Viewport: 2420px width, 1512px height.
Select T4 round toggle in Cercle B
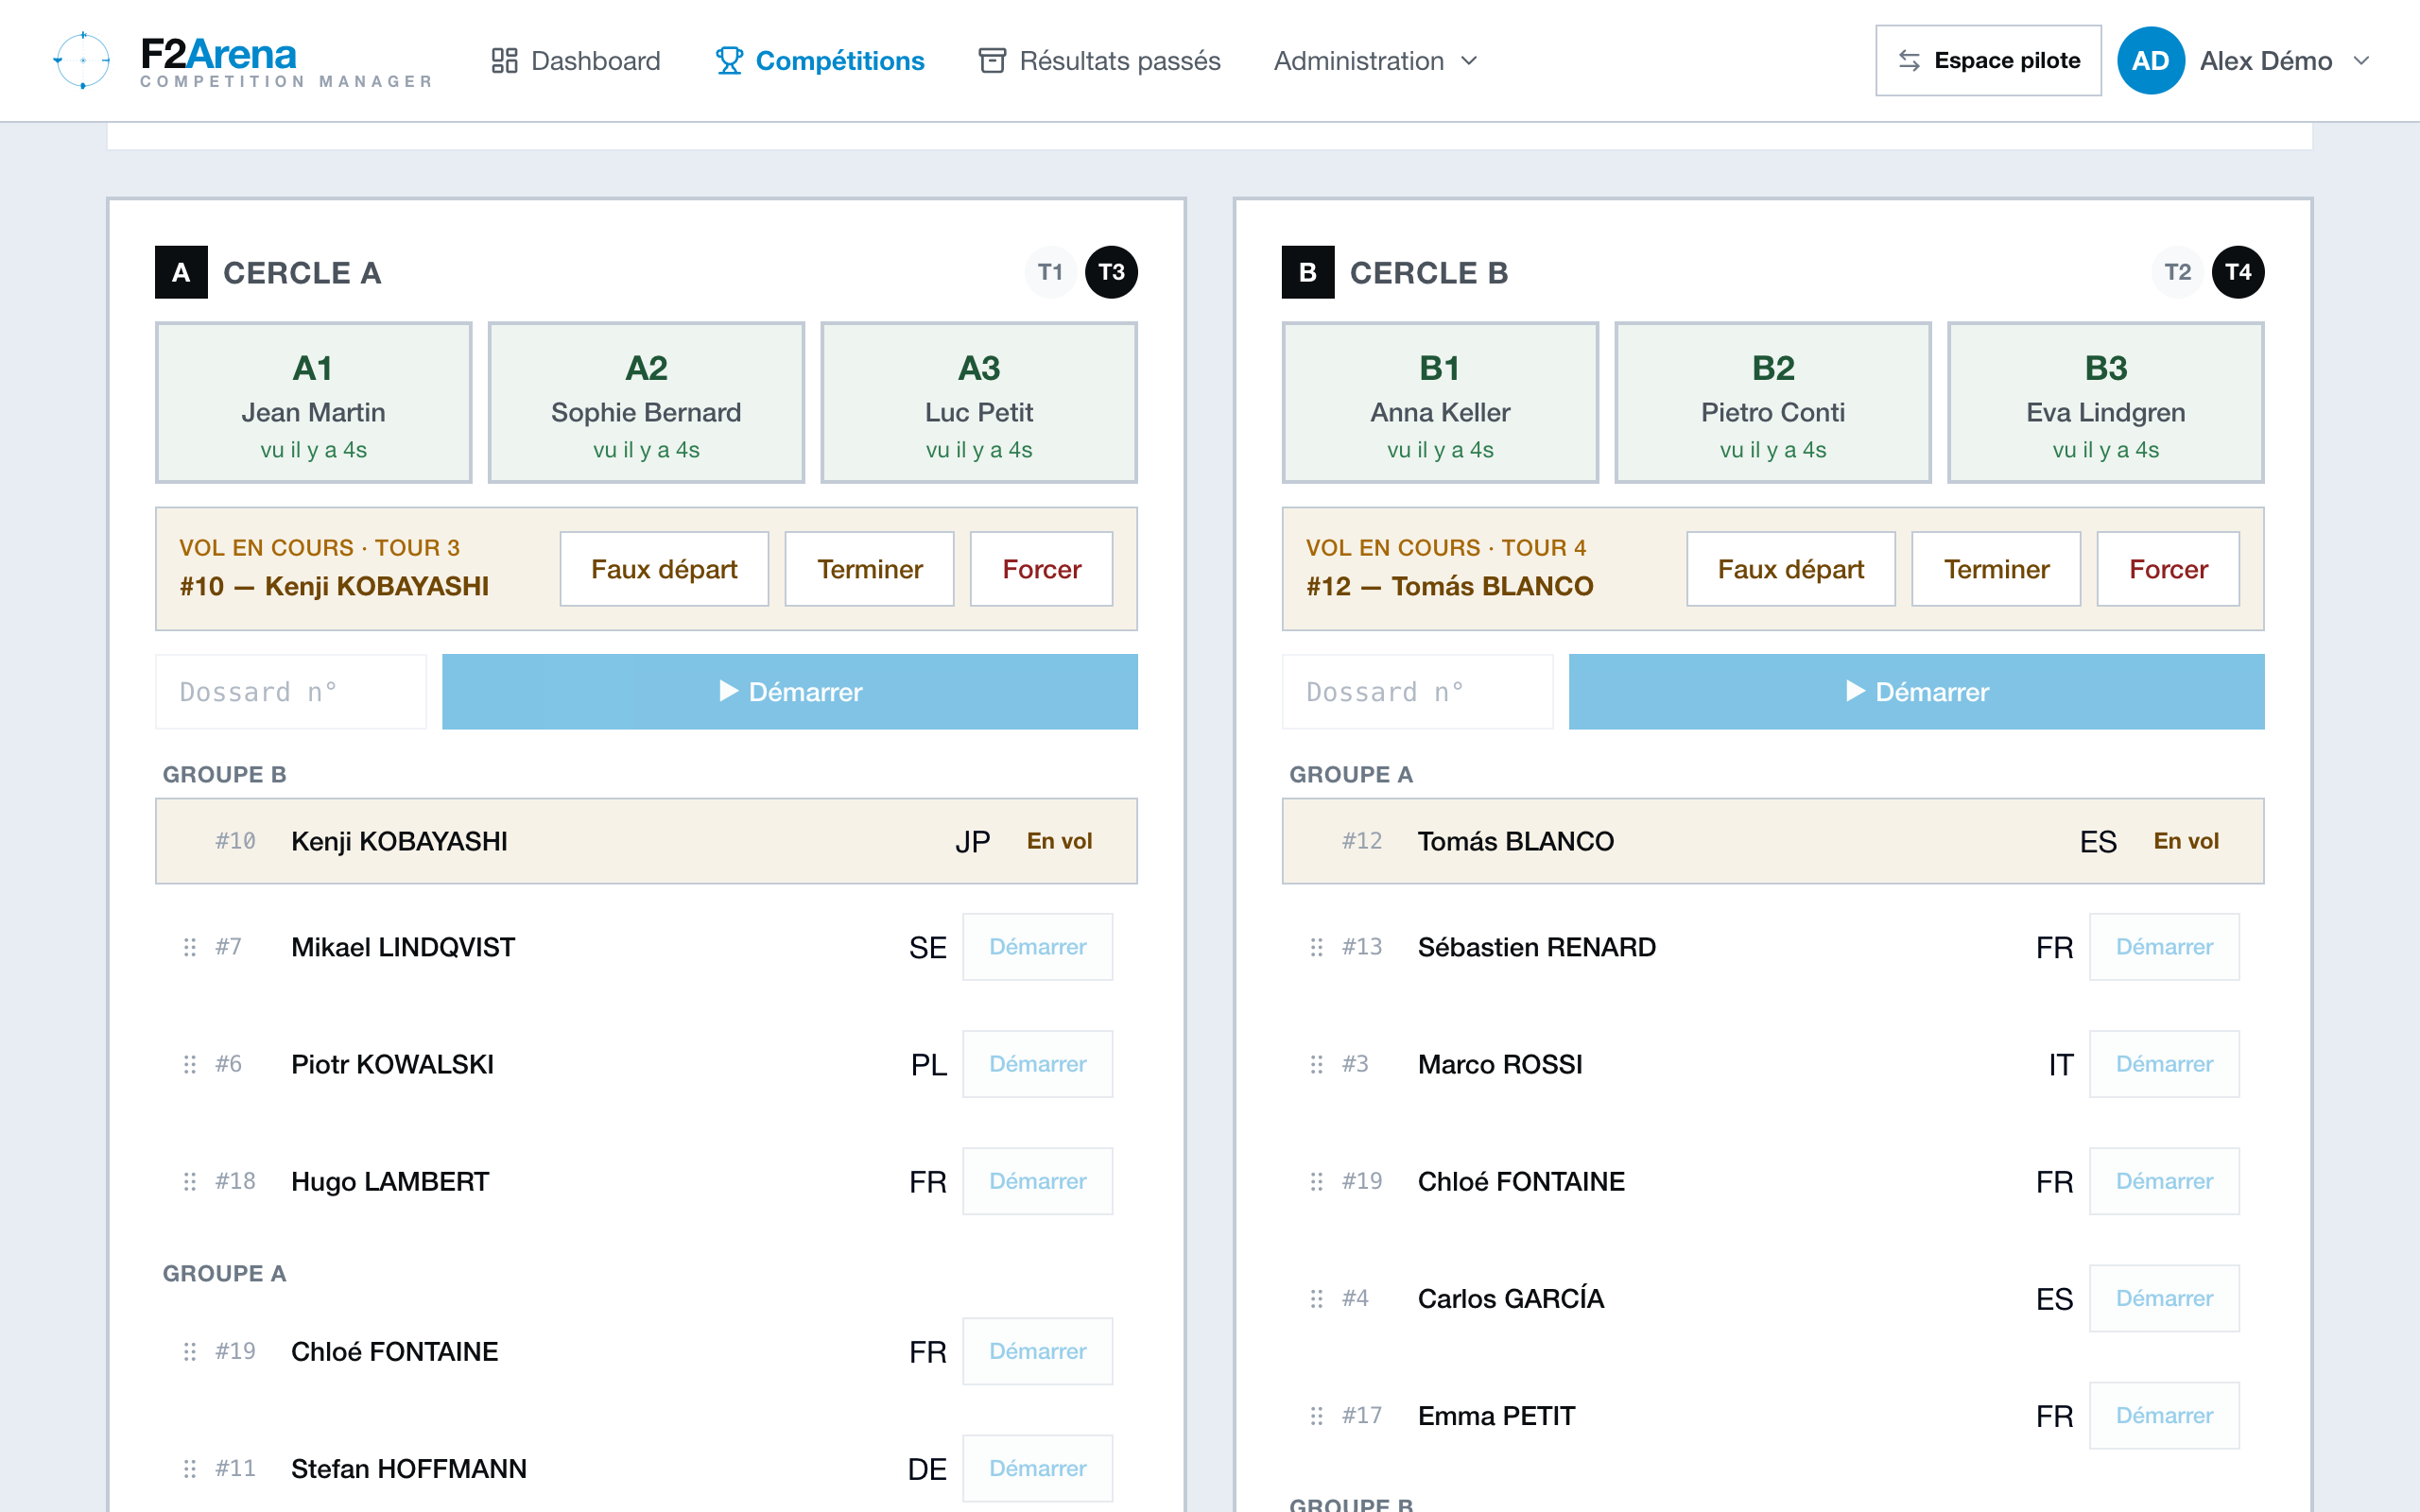point(2238,272)
